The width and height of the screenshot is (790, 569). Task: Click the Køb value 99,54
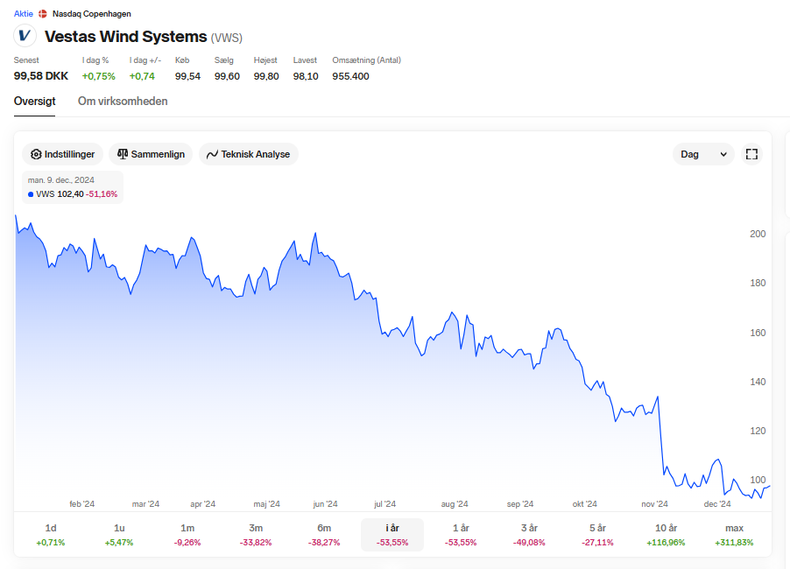point(188,76)
